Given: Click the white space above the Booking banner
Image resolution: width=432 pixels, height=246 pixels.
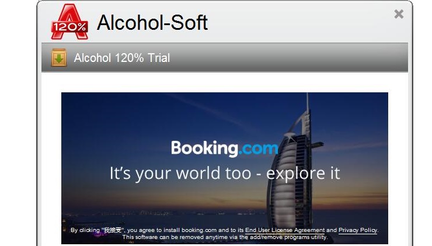Looking at the screenshot, I should (x=225, y=82).
